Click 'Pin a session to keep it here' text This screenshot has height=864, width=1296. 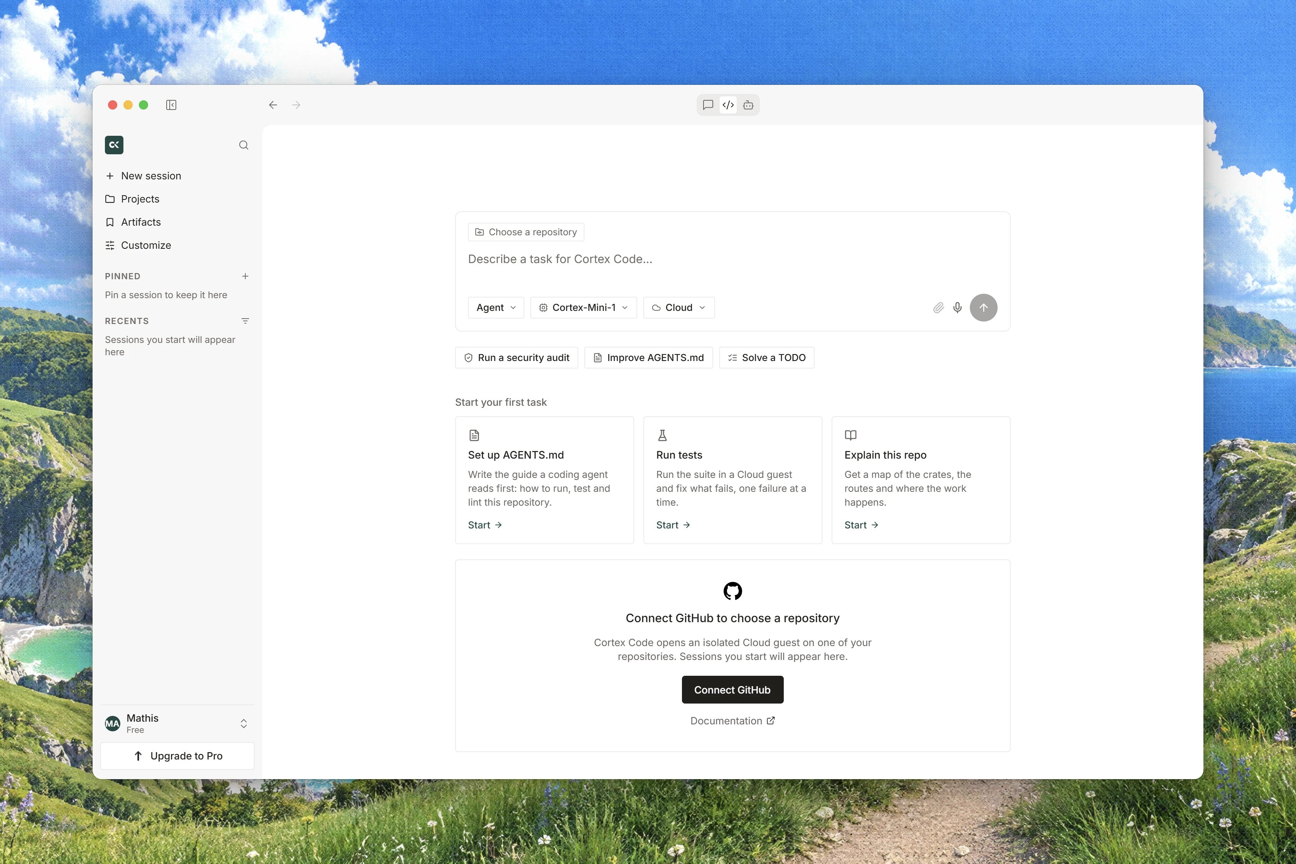click(166, 295)
